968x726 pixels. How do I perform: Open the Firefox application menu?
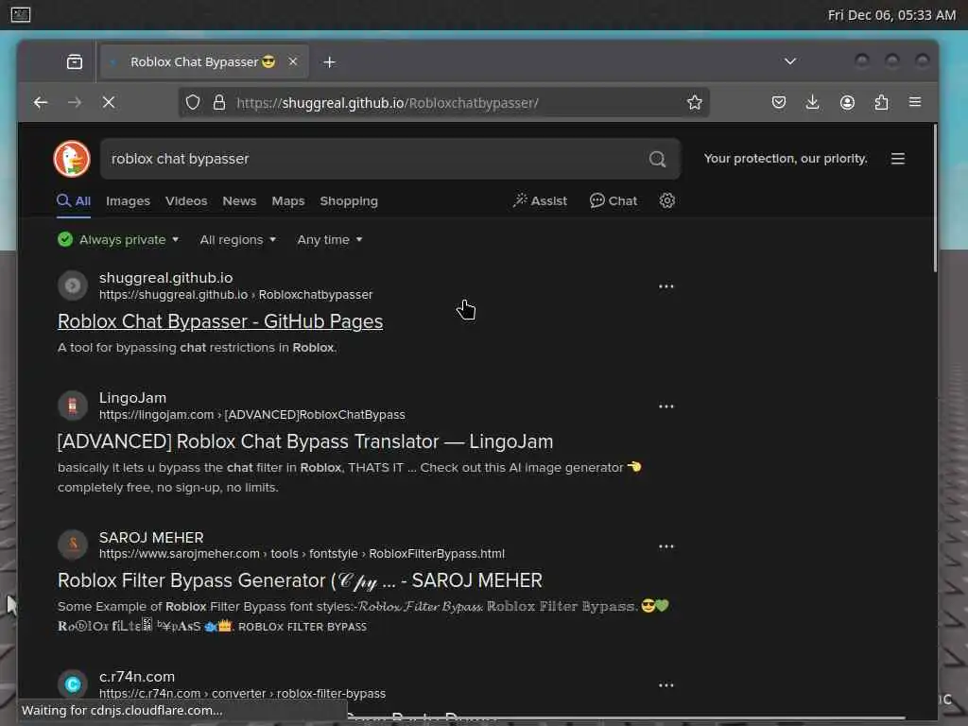[915, 102]
